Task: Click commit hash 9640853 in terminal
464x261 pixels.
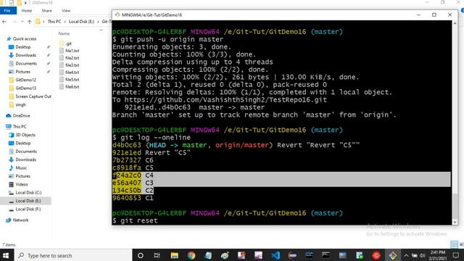Action: tap(127, 198)
